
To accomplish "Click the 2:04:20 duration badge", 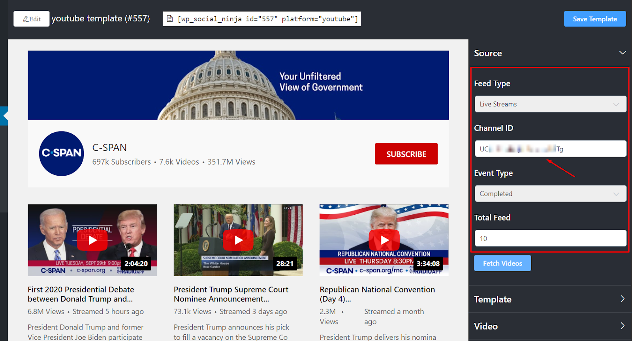I will click(136, 264).
